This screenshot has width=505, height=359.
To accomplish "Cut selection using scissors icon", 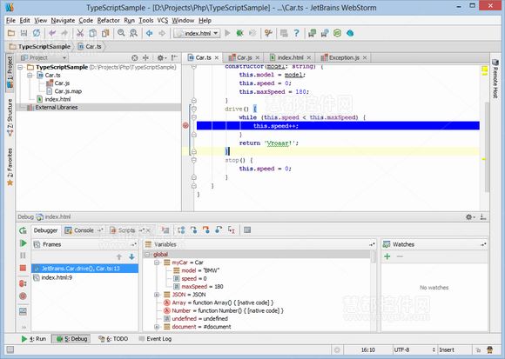I will tap(80, 33).
